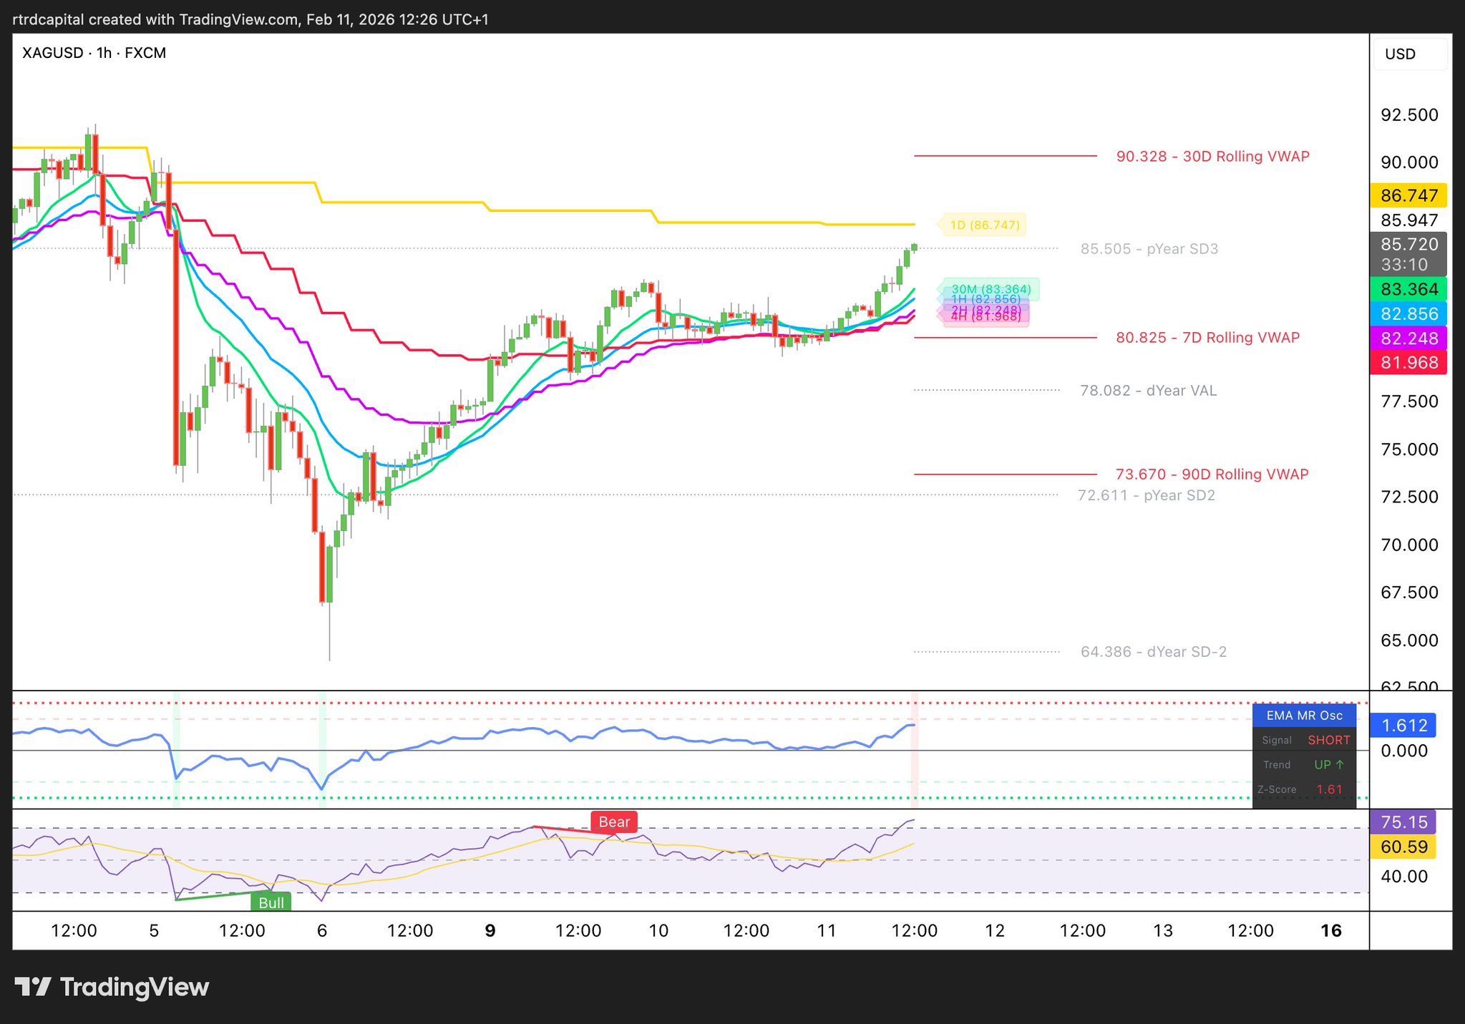Click the TradingView logo at bottom left

pyautogui.click(x=112, y=988)
